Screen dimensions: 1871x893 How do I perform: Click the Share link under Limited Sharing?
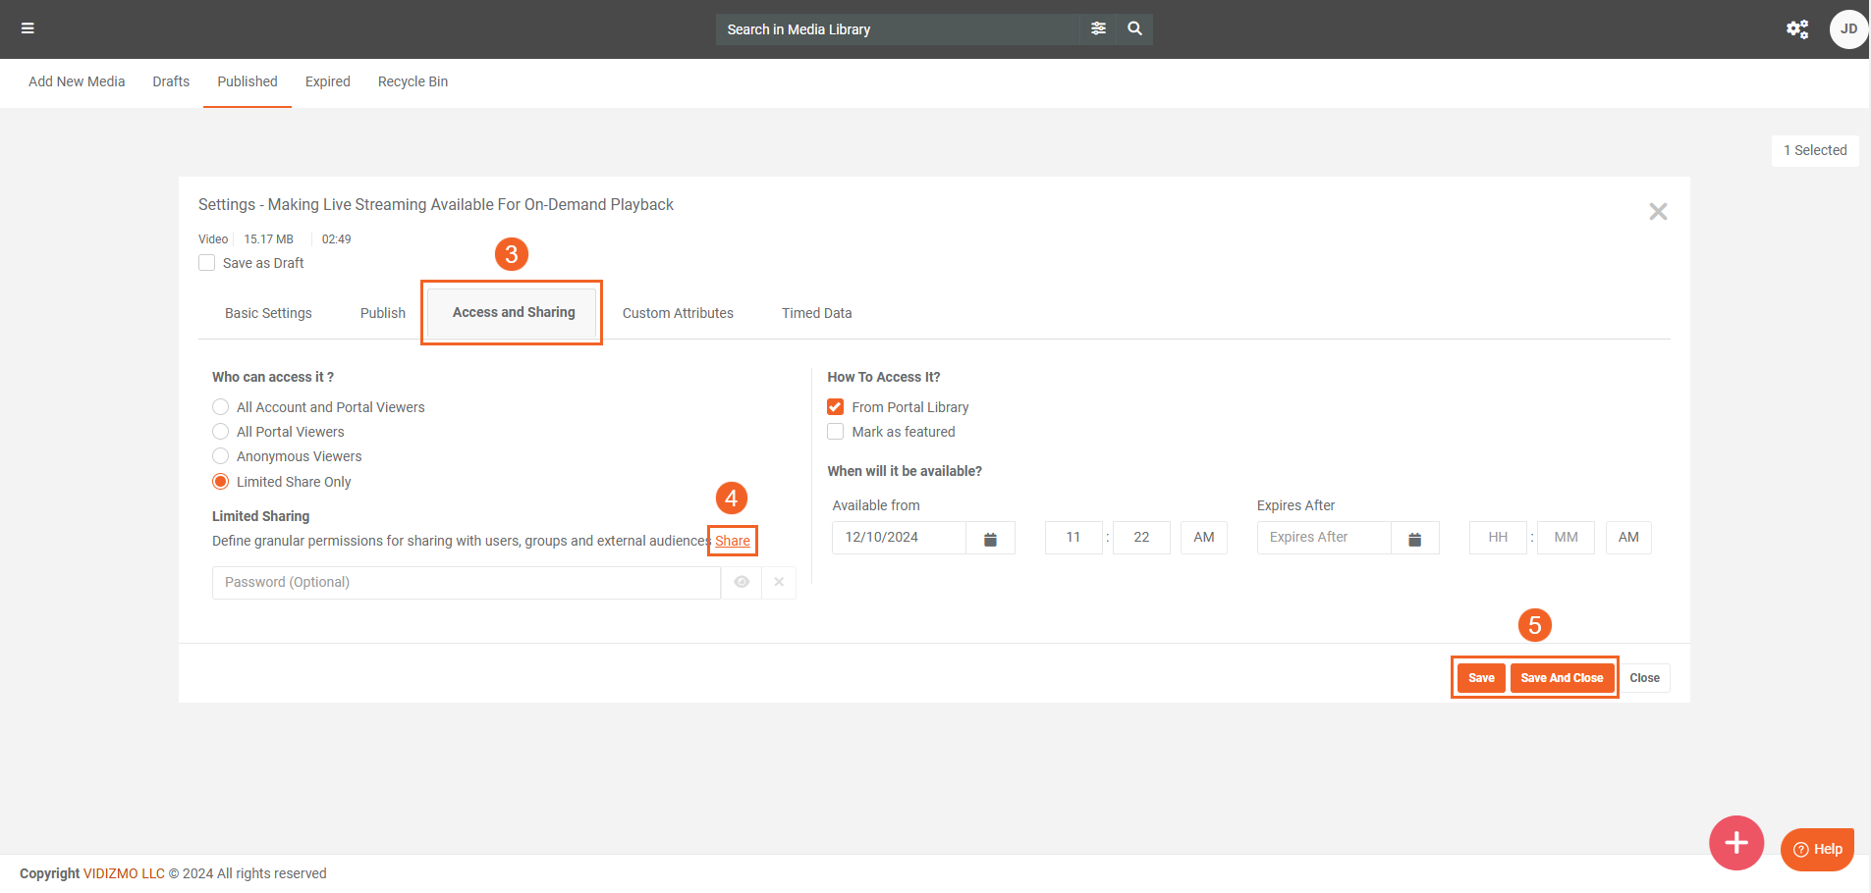pos(733,541)
